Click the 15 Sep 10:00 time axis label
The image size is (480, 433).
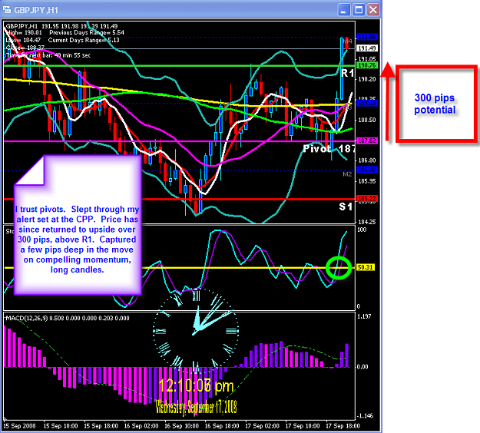coord(61,425)
